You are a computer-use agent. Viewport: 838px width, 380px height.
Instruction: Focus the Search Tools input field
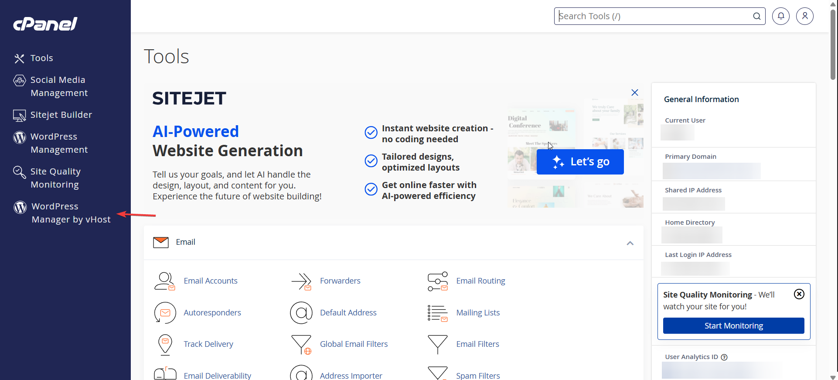pyautogui.click(x=654, y=16)
